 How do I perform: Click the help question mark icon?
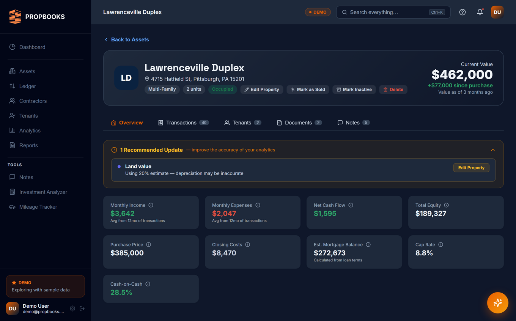(463, 12)
